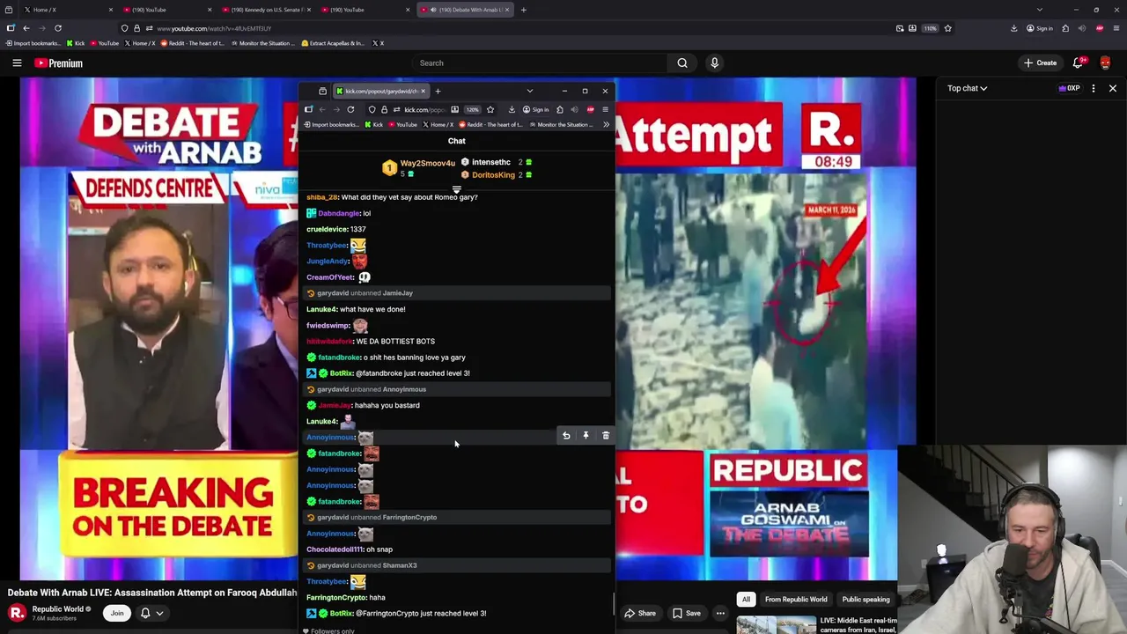1127x634 pixels.
Task: Share the video with the Share button
Action: tap(640, 613)
